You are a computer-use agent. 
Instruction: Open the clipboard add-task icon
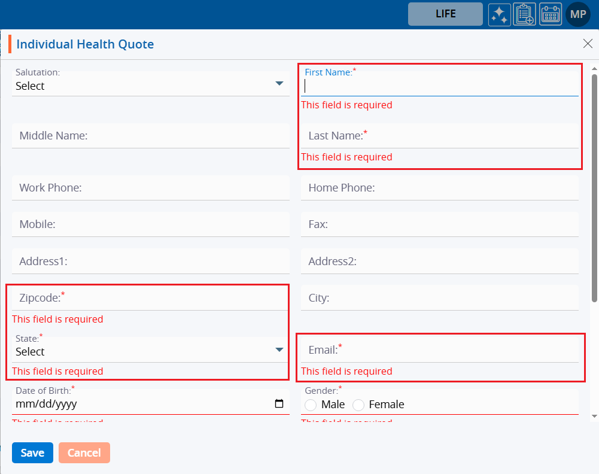coord(525,14)
